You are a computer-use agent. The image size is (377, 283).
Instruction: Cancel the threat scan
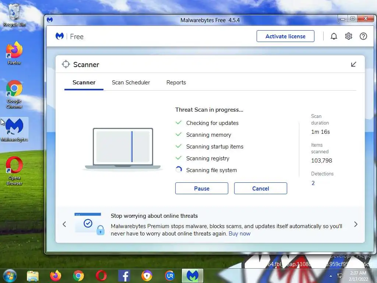pyautogui.click(x=261, y=188)
